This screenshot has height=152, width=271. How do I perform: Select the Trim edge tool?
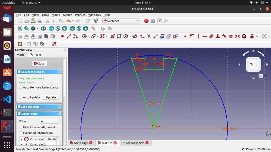[x=149, y=36]
